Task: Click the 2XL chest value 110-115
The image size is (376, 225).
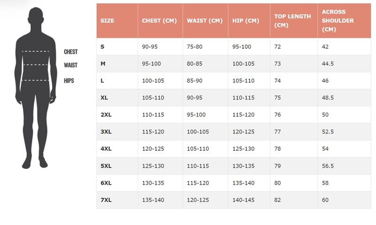Action: 153,115
